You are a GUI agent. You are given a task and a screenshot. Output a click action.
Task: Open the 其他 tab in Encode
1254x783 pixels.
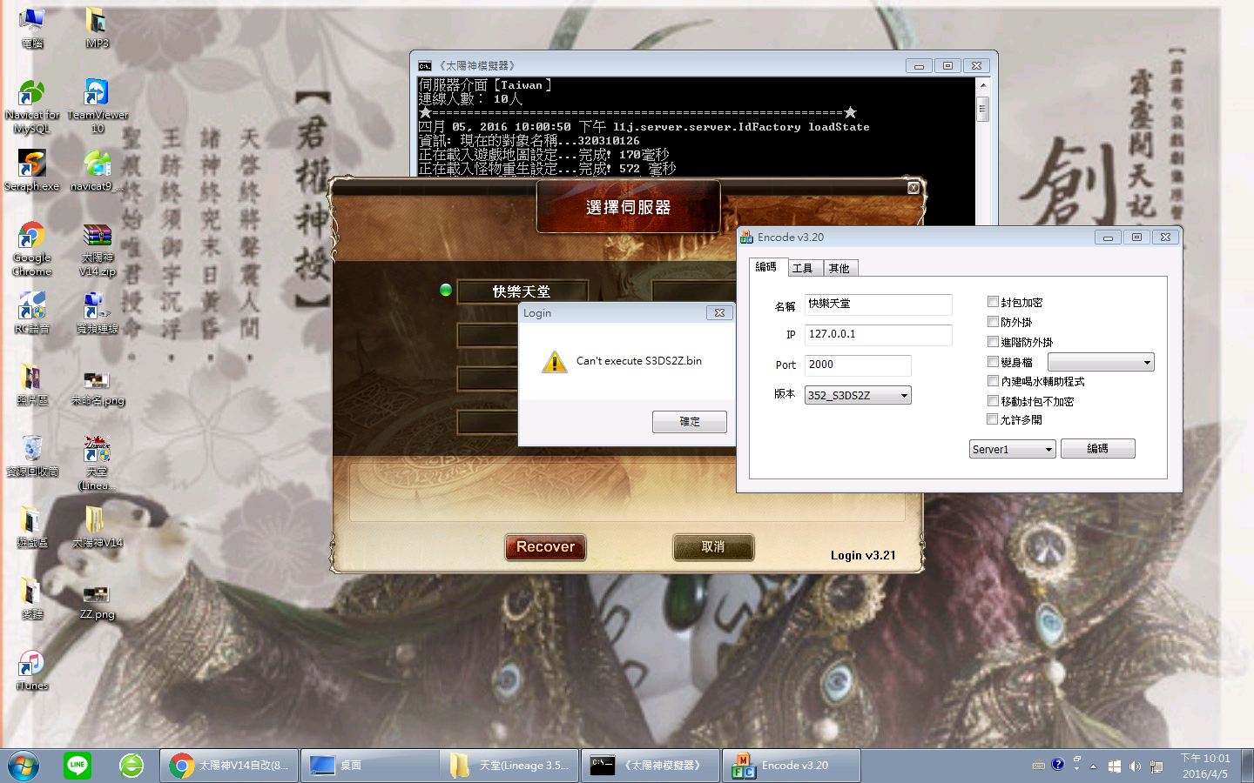click(x=839, y=268)
